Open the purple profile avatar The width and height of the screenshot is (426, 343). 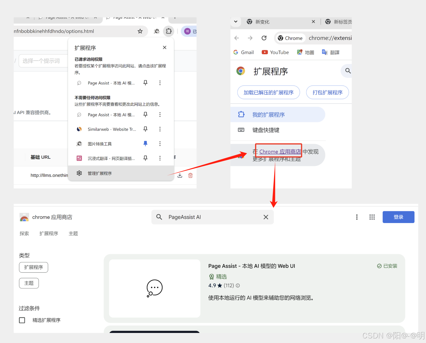(x=187, y=31)
